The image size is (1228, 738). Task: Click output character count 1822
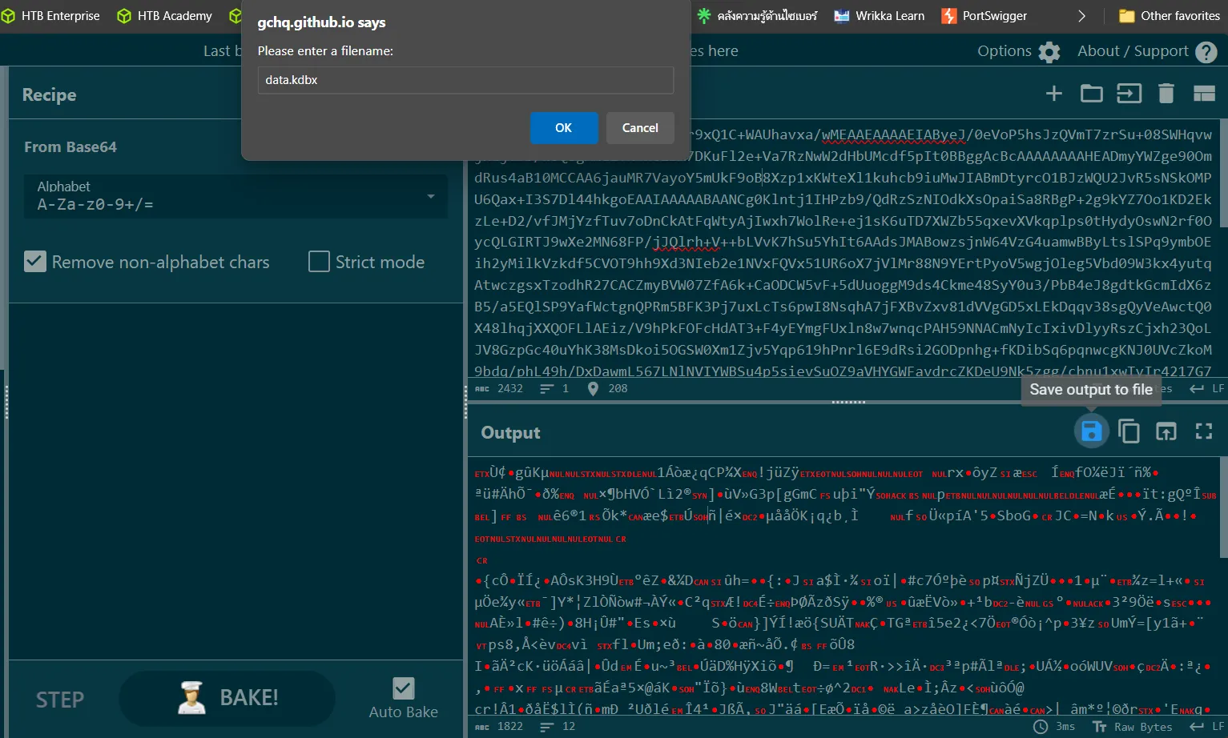point(499,727)
